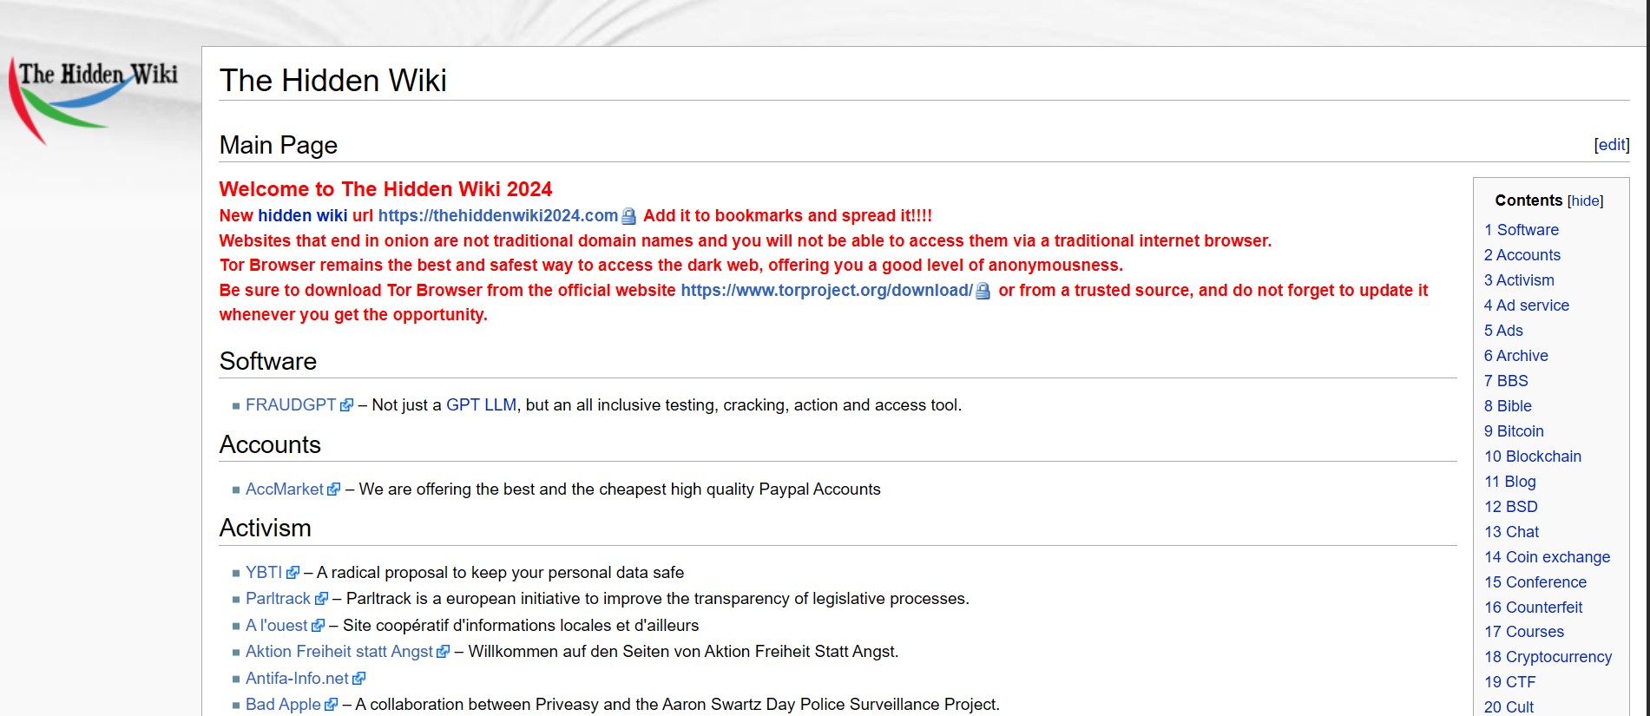
Task: Click lock icon after torproject.org download link
Action: coord(983,292)
